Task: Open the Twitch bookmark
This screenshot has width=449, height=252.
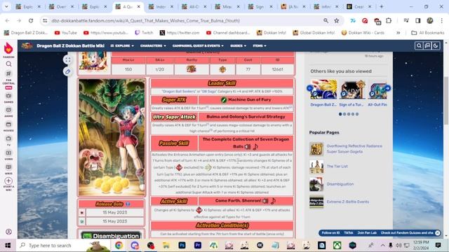Action: click(144, 33)
